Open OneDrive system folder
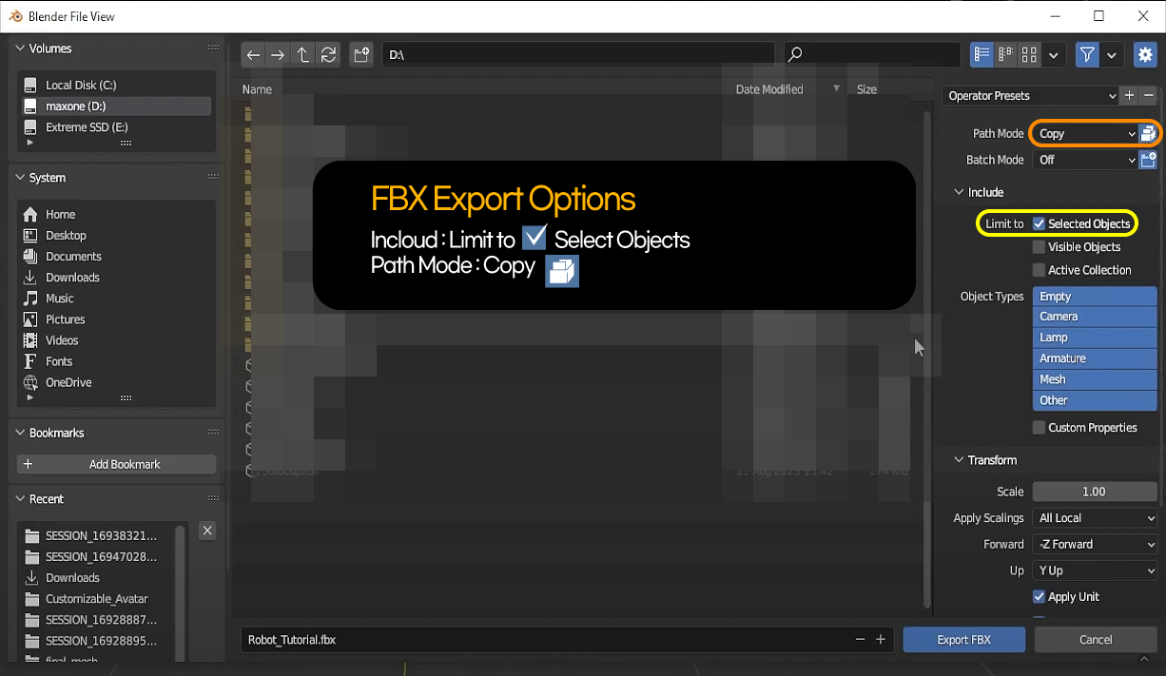 point(114,382)
